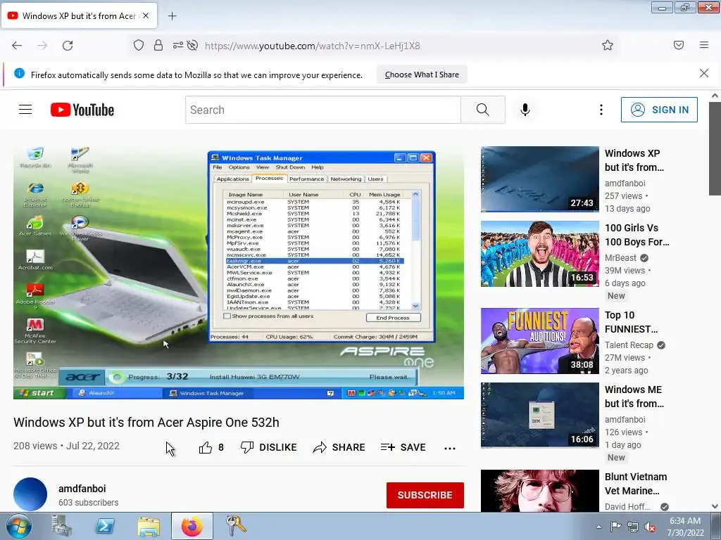The width and height of the screenshot is (721, 540).
Task: Open the tracking protection shield icon
Action: tap(139, 46)
